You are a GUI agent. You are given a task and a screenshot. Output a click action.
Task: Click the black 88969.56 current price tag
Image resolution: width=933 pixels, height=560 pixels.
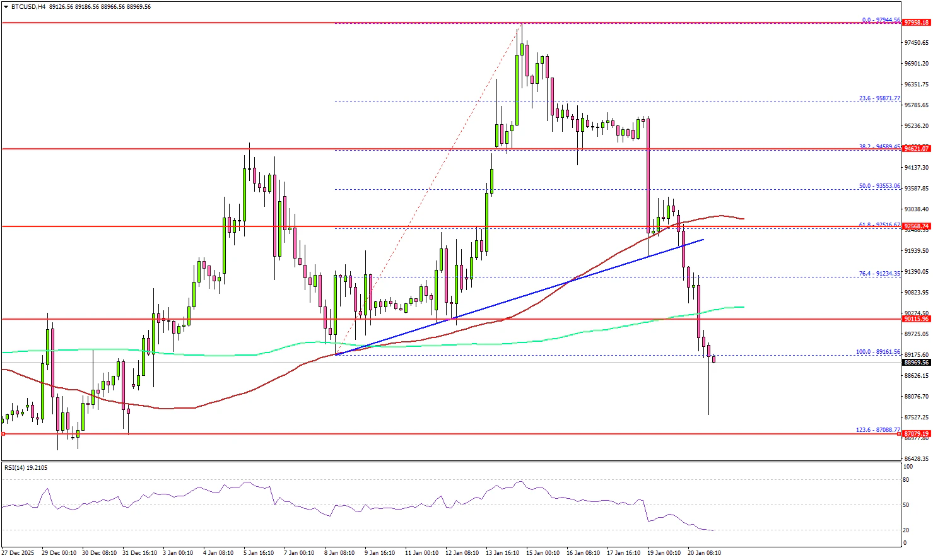pyautogui.click(x=916, y=363)
